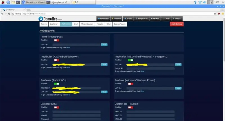The image size is (225, 121).
Task: Open a new browser tab
Action: click(x=29, y=10)
